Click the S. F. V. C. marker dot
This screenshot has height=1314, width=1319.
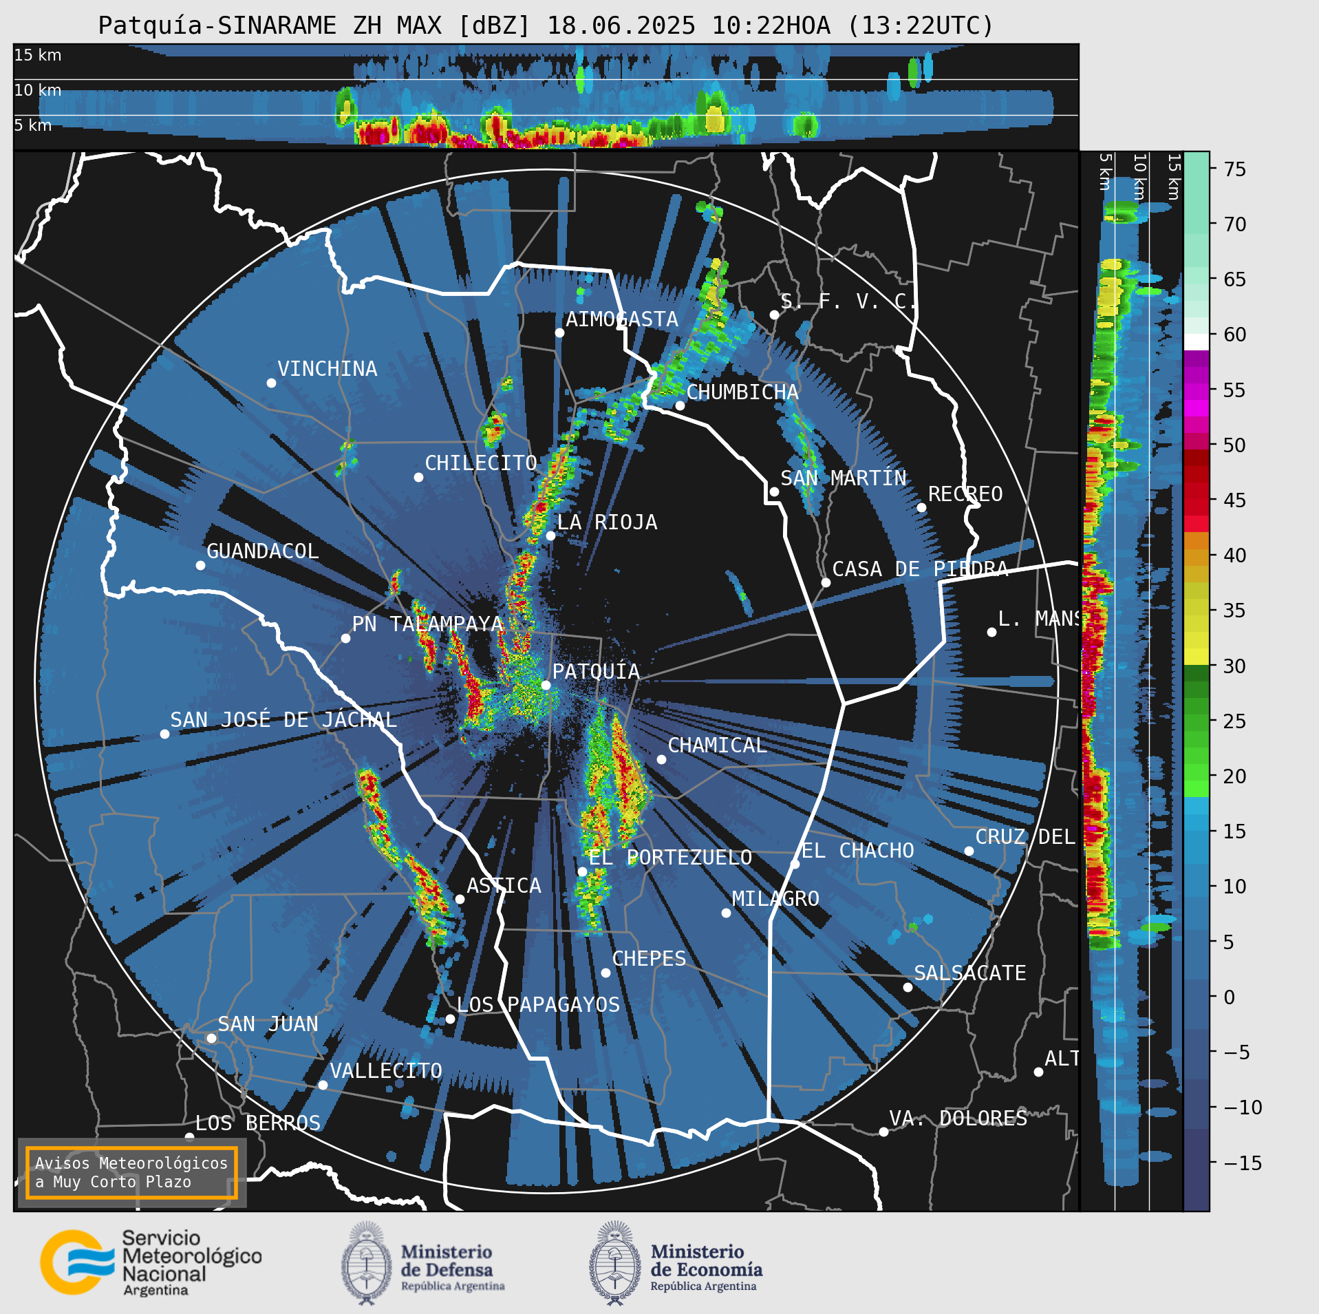click(774, 315)
